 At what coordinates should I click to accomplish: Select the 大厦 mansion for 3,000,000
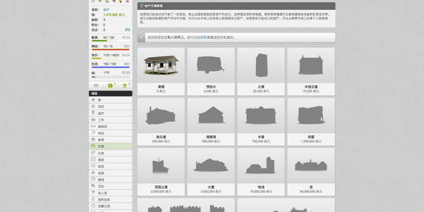(x=211, y=172)
